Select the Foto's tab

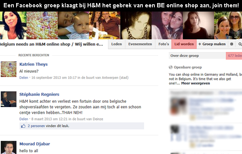click(164, 44)
